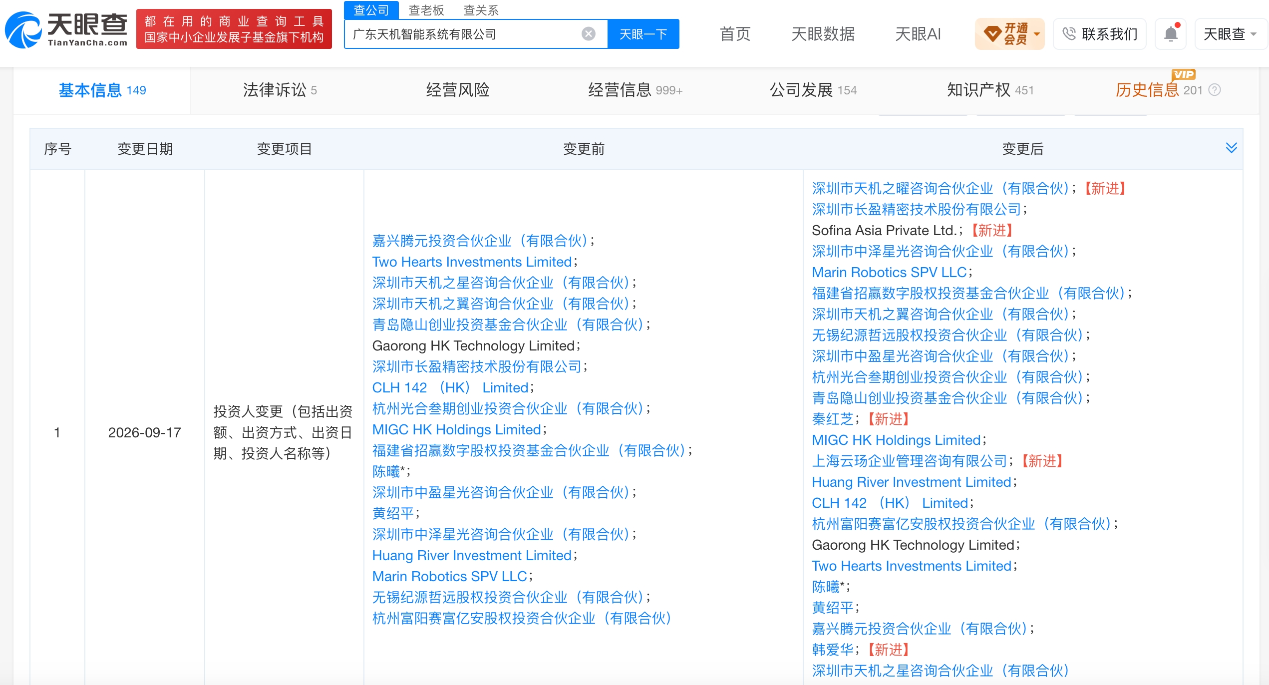Open Marin Robotics SPV LLC in 变更前 column

pos(450,577)
